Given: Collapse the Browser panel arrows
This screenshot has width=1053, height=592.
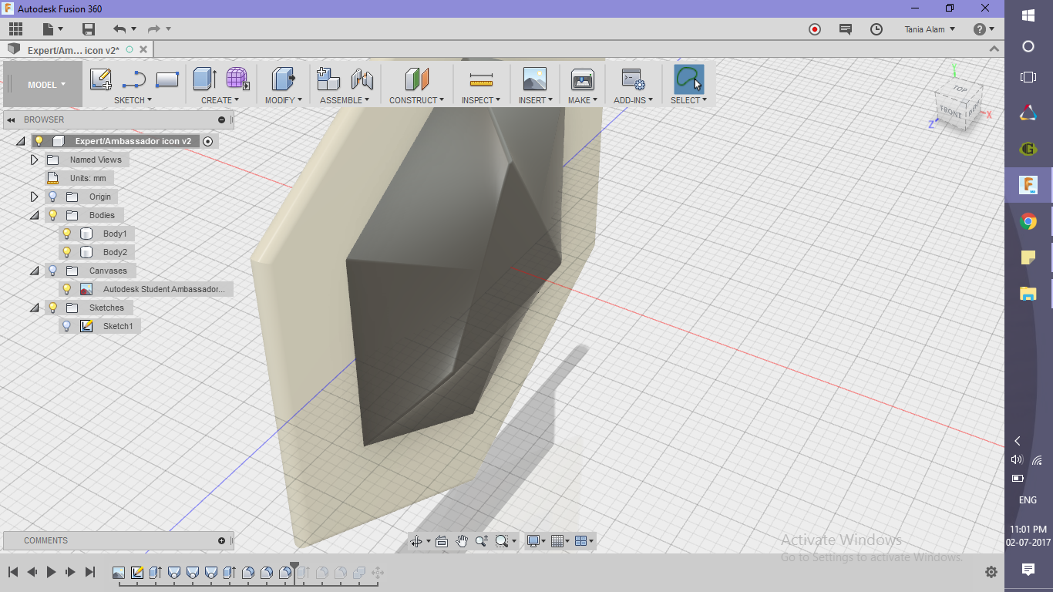Looking at the screenshot, I should point(12,119).
